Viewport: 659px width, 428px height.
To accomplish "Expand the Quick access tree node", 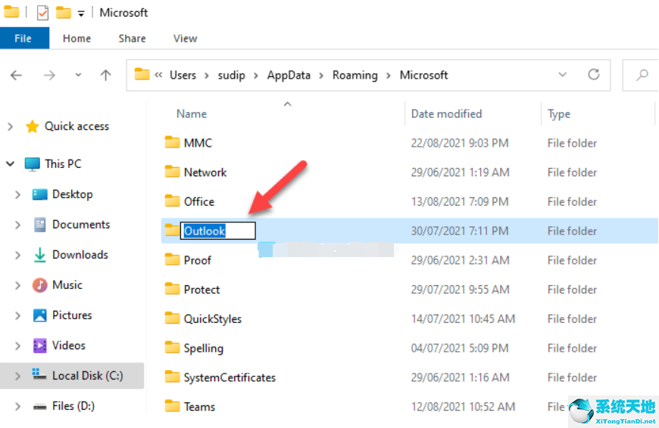I will pyautogui.click(x=11, y=126).
